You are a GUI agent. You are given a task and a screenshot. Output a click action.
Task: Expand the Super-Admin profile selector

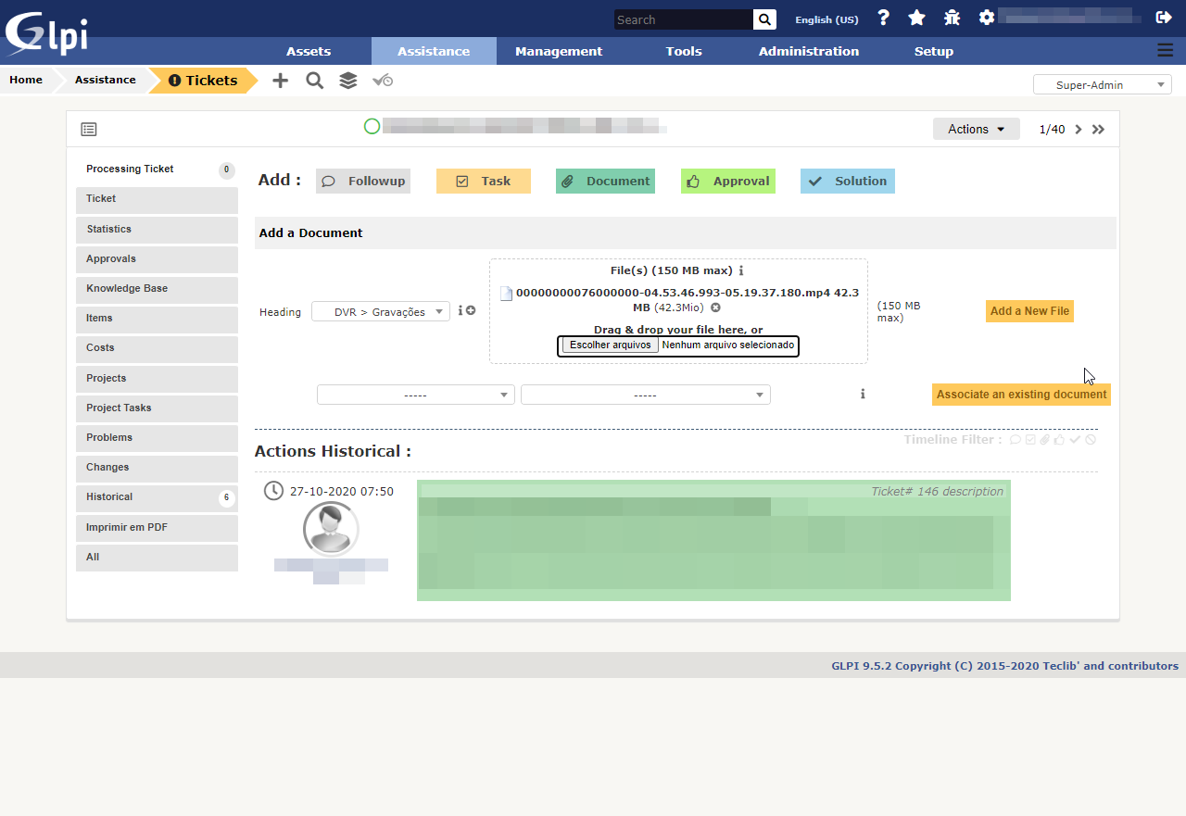[x=1102, y=83]
